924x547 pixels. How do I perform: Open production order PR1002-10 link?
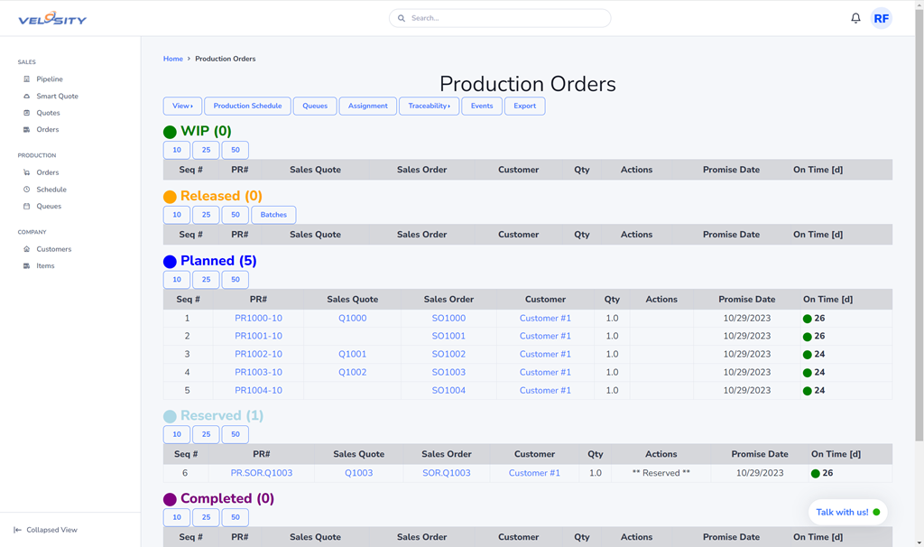click(x=258, y=355)
